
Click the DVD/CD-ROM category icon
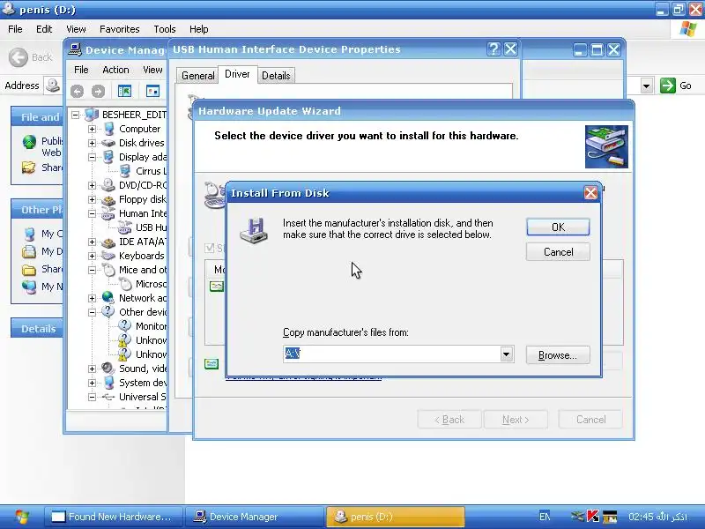pyautogui.click(x=108, y=185)
